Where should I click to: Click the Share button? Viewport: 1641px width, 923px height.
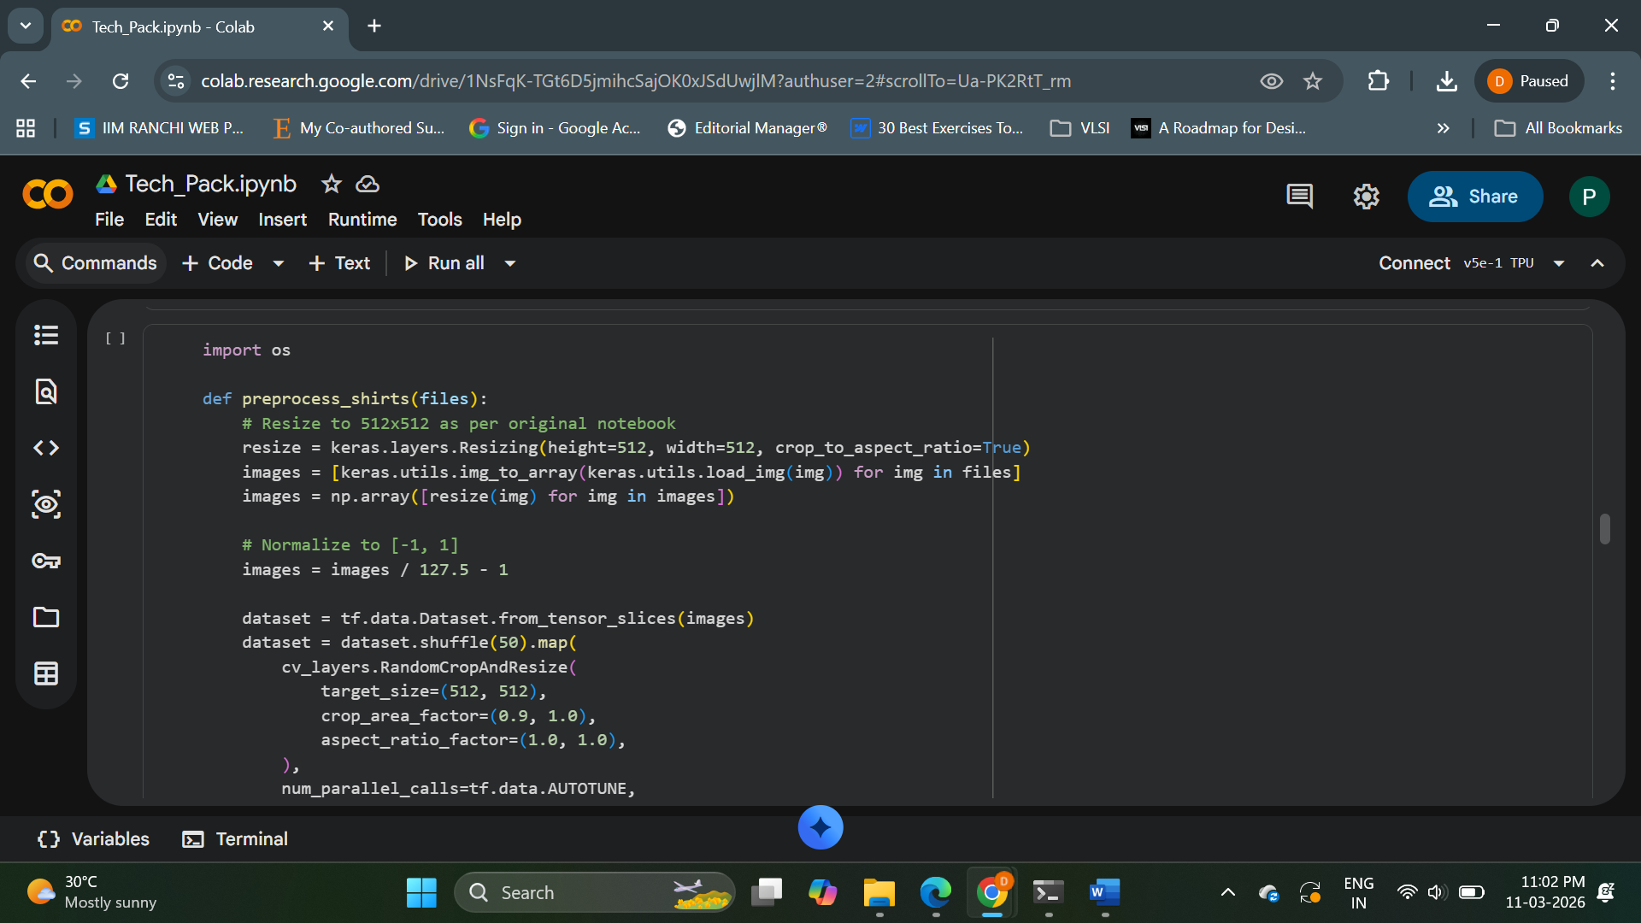1474,197
